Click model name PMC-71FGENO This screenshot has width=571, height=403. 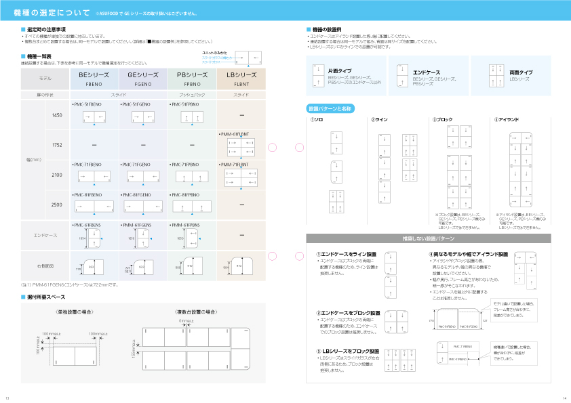pos(136,165)
